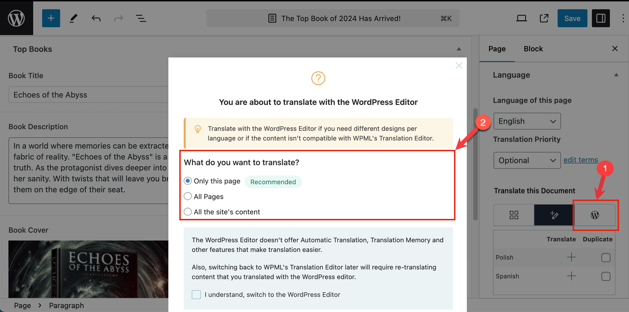The height and width of the screenshot is (312, 629).
Task: Click the question mark dialog icon
Action: pyautogui.click(x=318, y=78)
